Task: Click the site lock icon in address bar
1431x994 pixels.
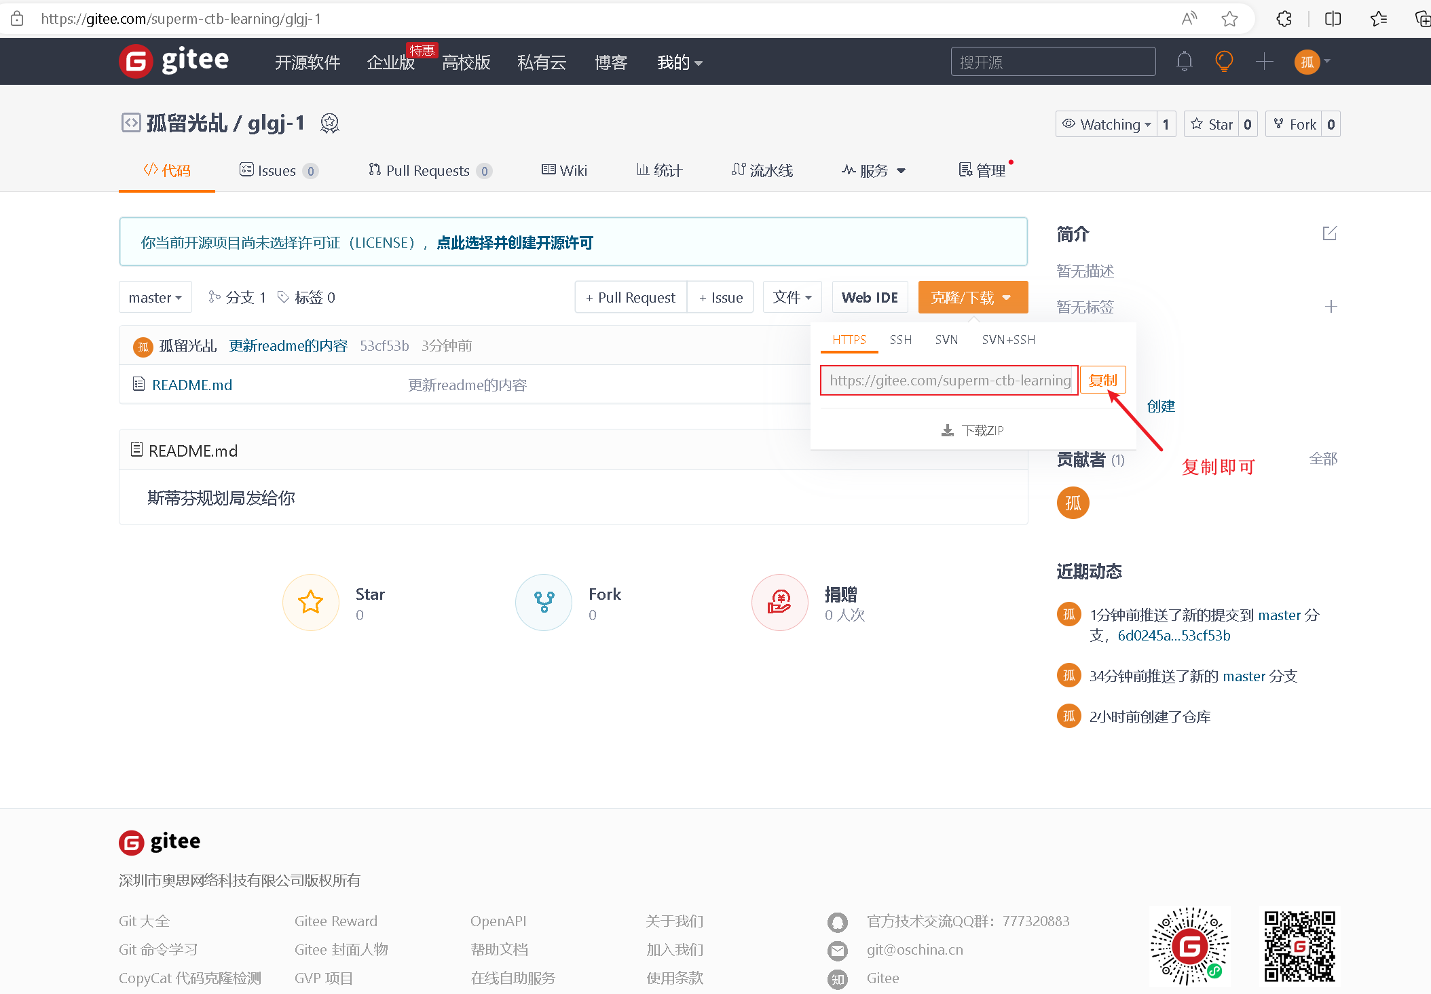Action: coord(17,19)
